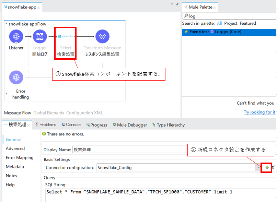Click the edit configuration icon beside plus
The width and height of the screenshot is (277, 202).
click(273, 167)
